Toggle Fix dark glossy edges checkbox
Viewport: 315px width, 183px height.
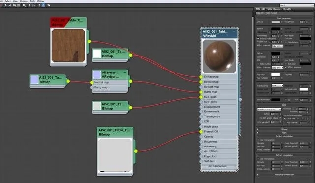[280, 118]
